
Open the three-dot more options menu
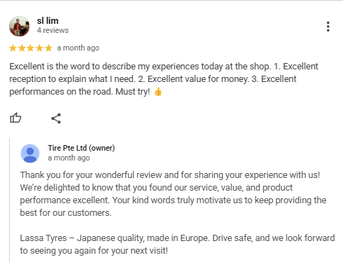tap(328, 27)
